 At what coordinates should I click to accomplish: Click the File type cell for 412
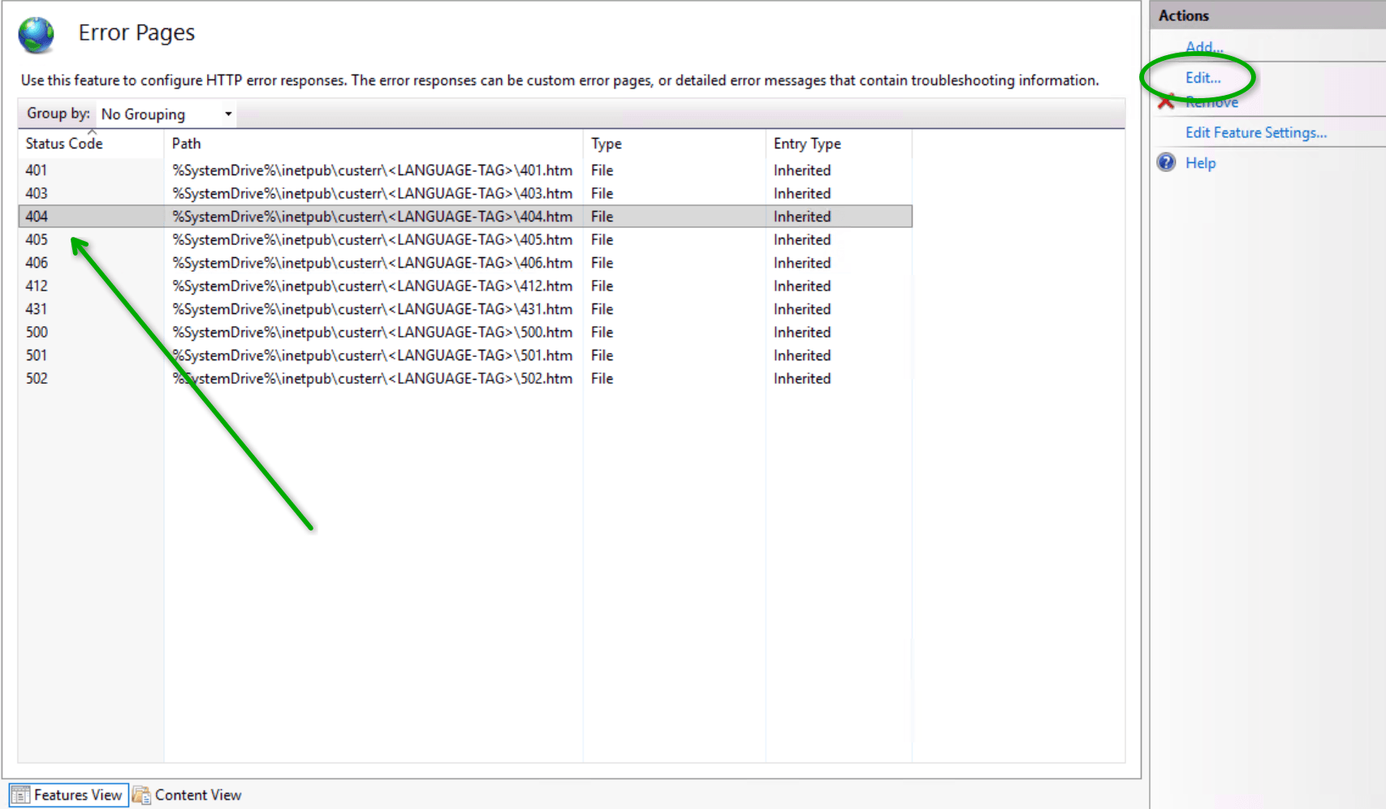[x=602, y=286]
